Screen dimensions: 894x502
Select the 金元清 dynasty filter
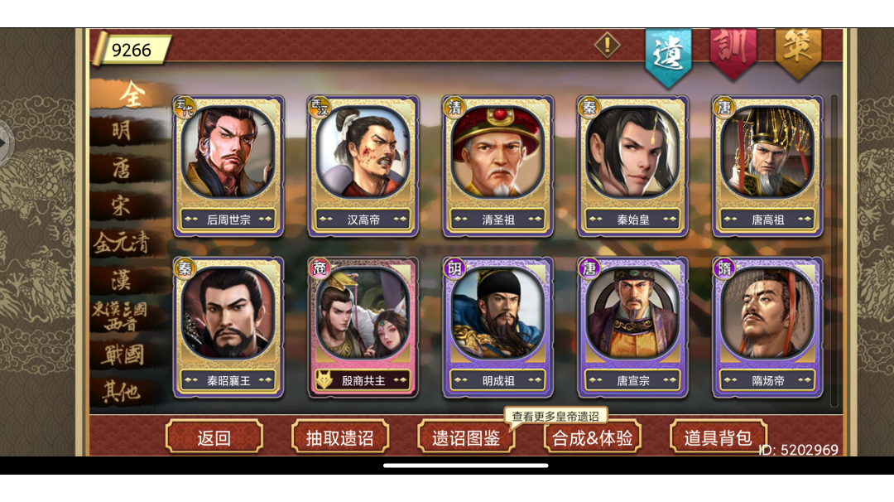click(121, 243)
